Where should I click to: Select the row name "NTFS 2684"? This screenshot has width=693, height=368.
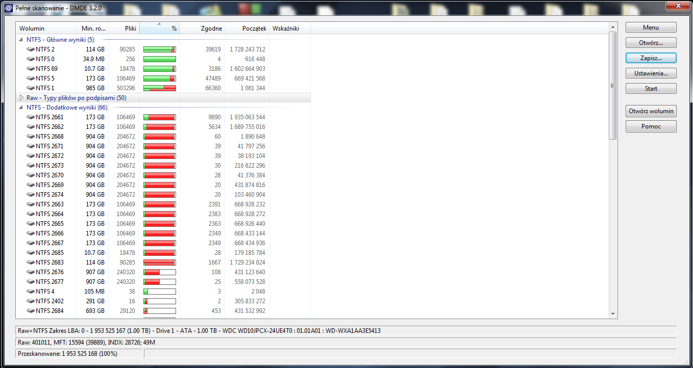pos(50,311)
